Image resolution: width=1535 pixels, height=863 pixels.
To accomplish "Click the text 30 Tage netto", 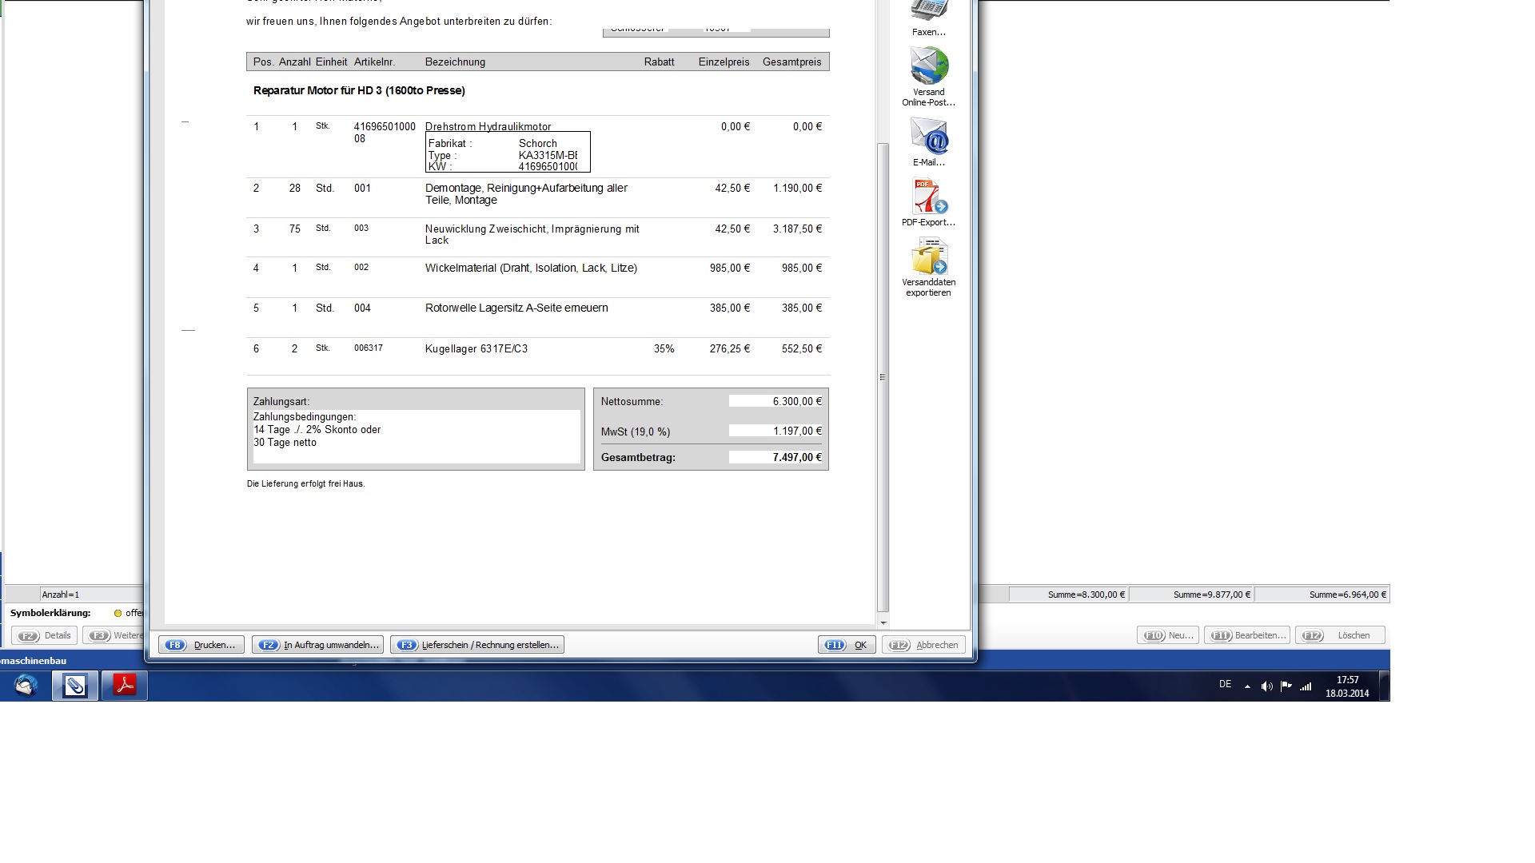I will (x=285, y=443).
